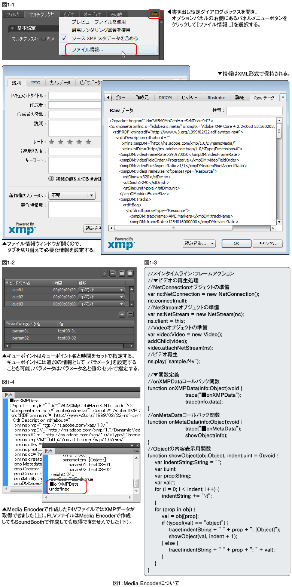Screen dimensions: 292x587
Task: Click the Raw data horizontal scrollbar thumb
Action: [x=173, y=228]
